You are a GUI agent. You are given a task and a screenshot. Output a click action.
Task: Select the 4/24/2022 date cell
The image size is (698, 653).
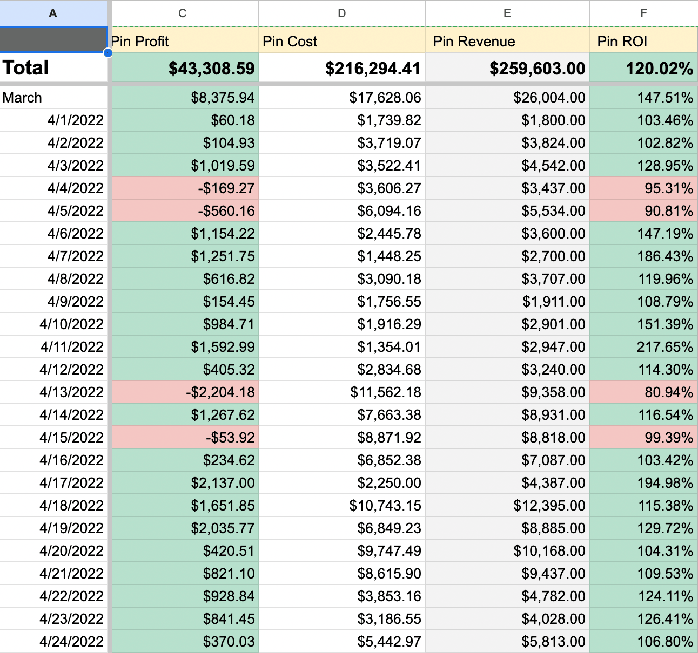coord(53,642)
